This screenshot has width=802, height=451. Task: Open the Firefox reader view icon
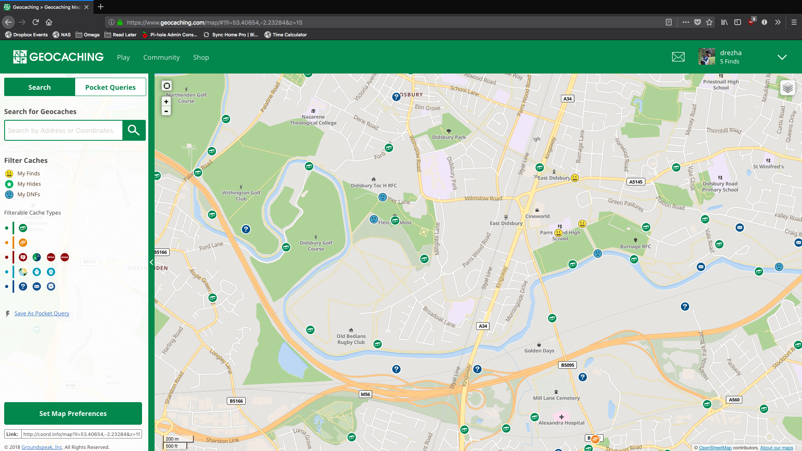tap(669, 22)
